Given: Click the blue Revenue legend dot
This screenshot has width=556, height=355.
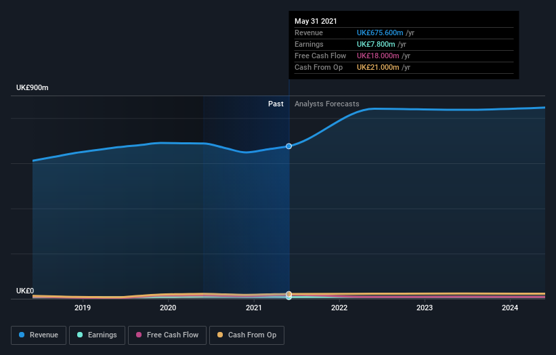Looking at the screenshot, I should 22,335.
